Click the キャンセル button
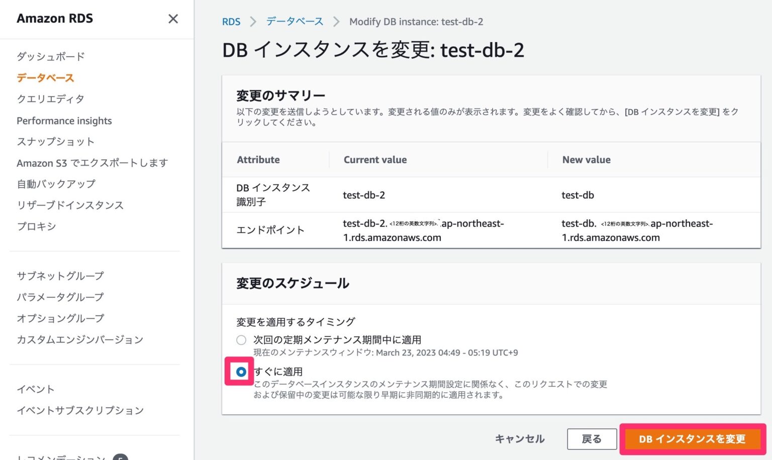The height and width of the screenshot is (460, 772). (x=519, y=438)
